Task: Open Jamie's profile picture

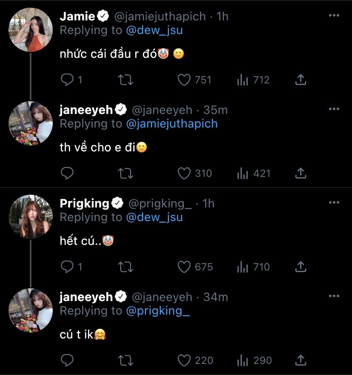Action: coord(31,30)
